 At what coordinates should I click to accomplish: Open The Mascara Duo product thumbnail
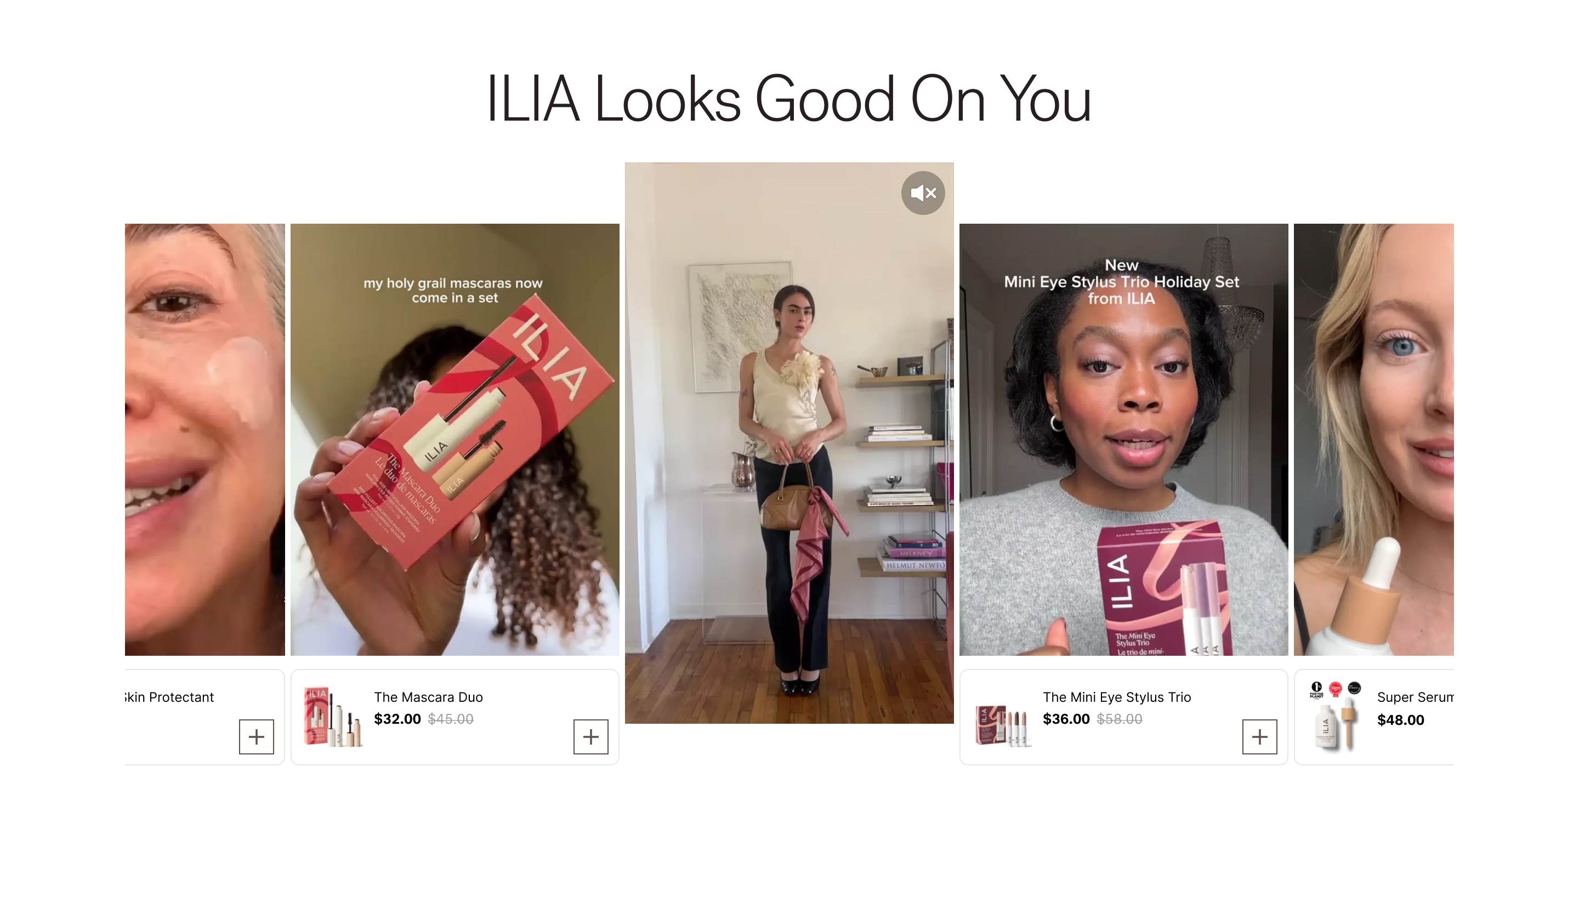[x=333, y=717]
